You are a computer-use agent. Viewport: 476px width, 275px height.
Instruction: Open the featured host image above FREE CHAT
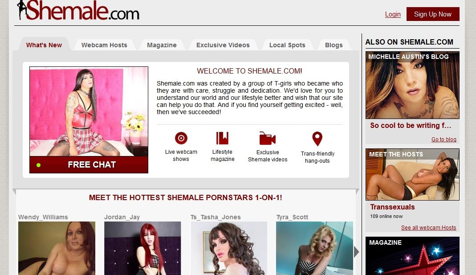point(89,111)
